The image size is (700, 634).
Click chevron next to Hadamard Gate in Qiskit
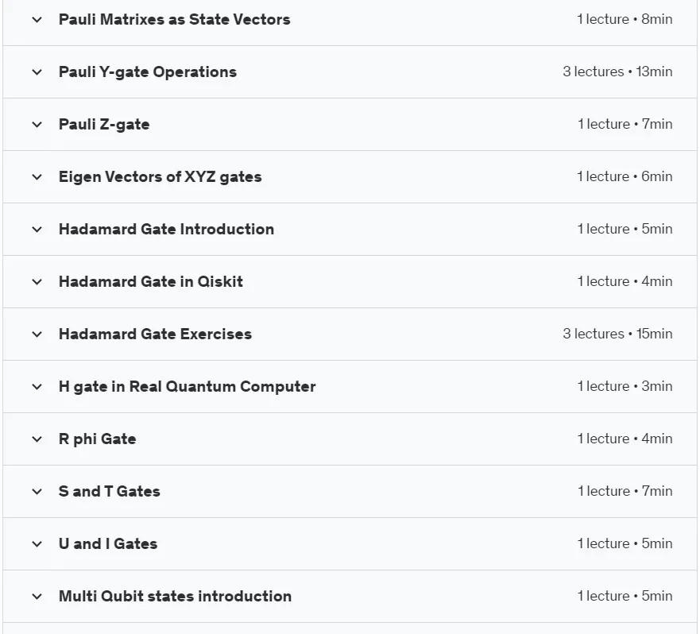tap(37, 282)
